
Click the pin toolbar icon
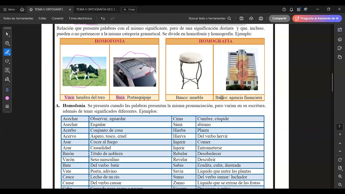tap(7, 90)
